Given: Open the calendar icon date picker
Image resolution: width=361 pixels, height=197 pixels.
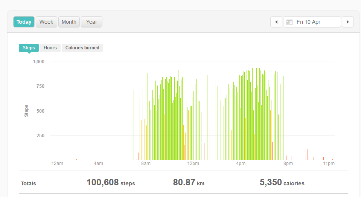Looking at the screenshot, I should pos(289,22).
